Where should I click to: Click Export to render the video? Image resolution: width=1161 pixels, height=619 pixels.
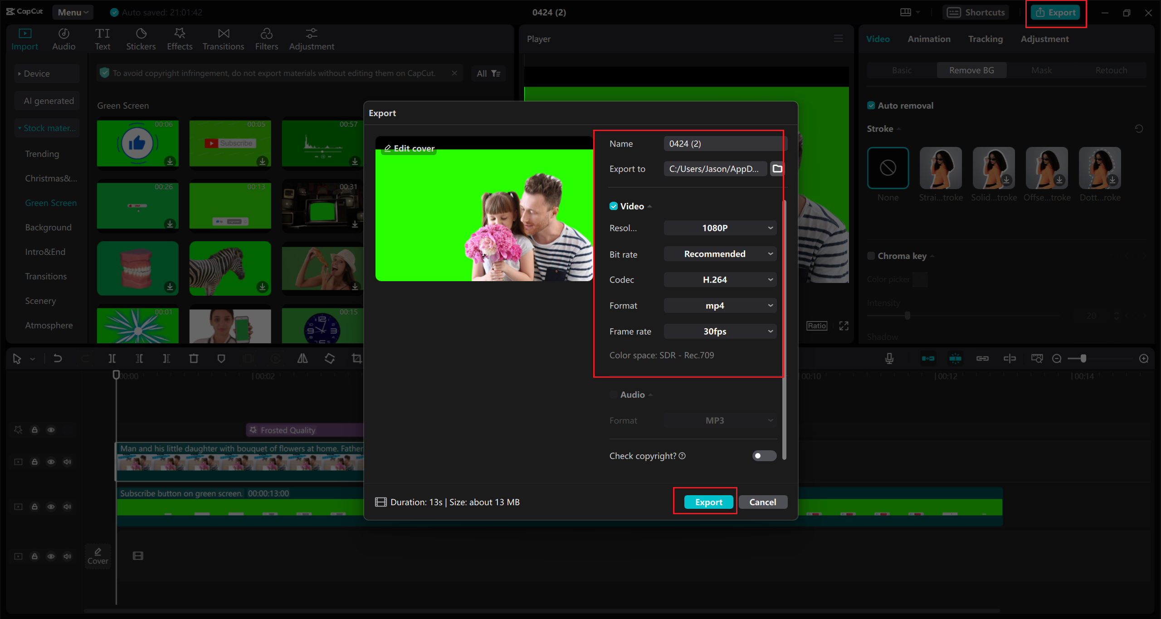(x=708, y=502)
